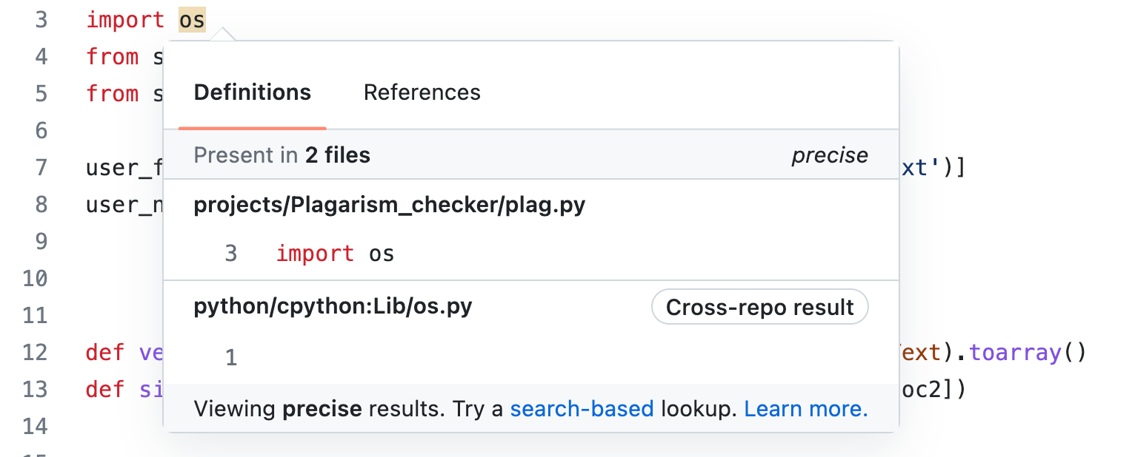Click line 1 in the os.py preview
Screen dimensions: 1132x457
(x=230, y=357)
